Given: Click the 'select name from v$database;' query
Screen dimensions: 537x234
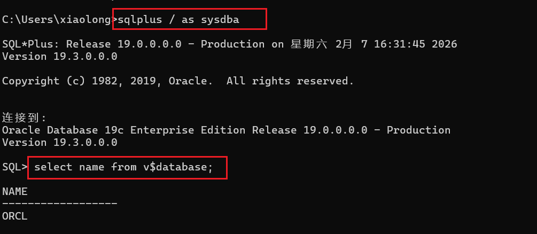Looking at the screenshot, I should point(123,167).
